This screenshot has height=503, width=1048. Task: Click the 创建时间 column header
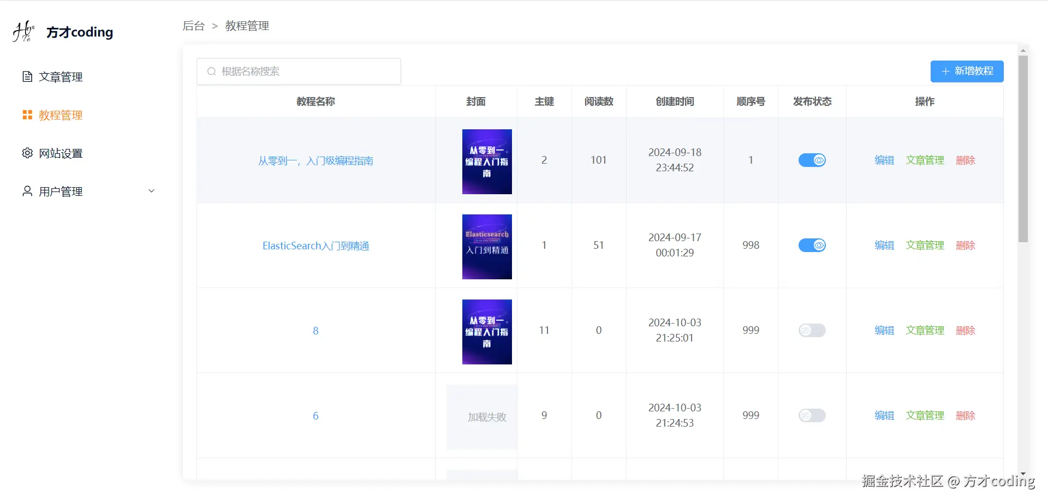click(675, 101)
